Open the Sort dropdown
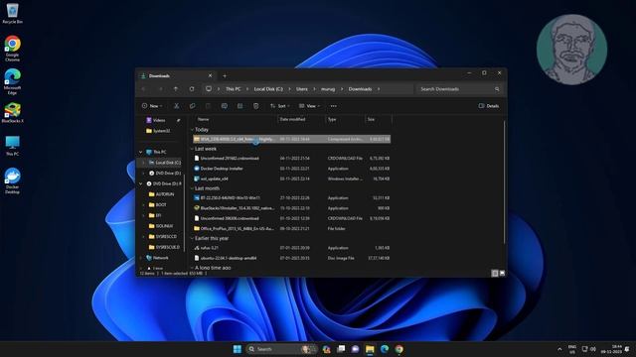 click(280, 106)
